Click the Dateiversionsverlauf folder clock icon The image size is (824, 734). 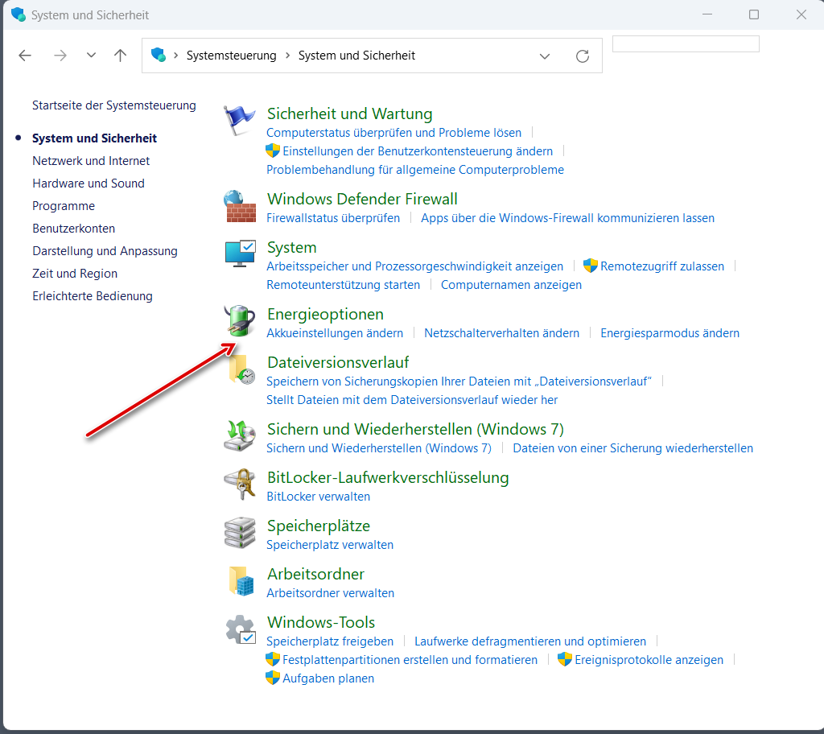tap(241, 369)
